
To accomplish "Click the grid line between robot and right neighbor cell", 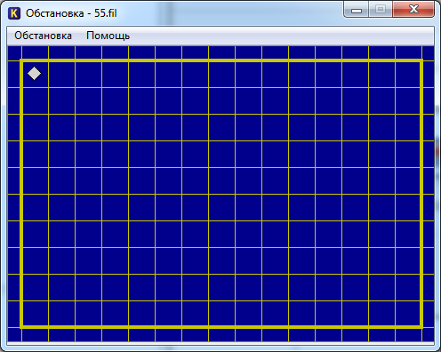I will [49, 75].
